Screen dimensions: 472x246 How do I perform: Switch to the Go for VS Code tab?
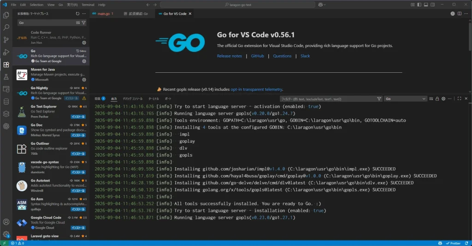(x=175, y=13)
